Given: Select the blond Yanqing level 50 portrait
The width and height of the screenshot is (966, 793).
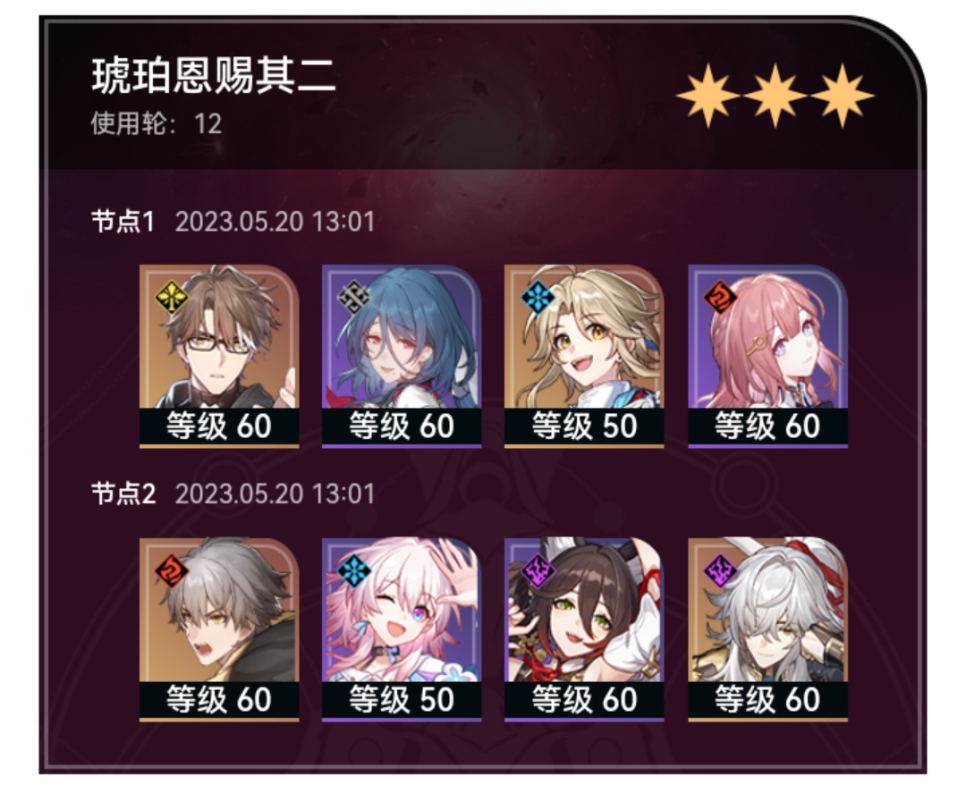Looking at the screenshot, I should click(x=583, y=356).
